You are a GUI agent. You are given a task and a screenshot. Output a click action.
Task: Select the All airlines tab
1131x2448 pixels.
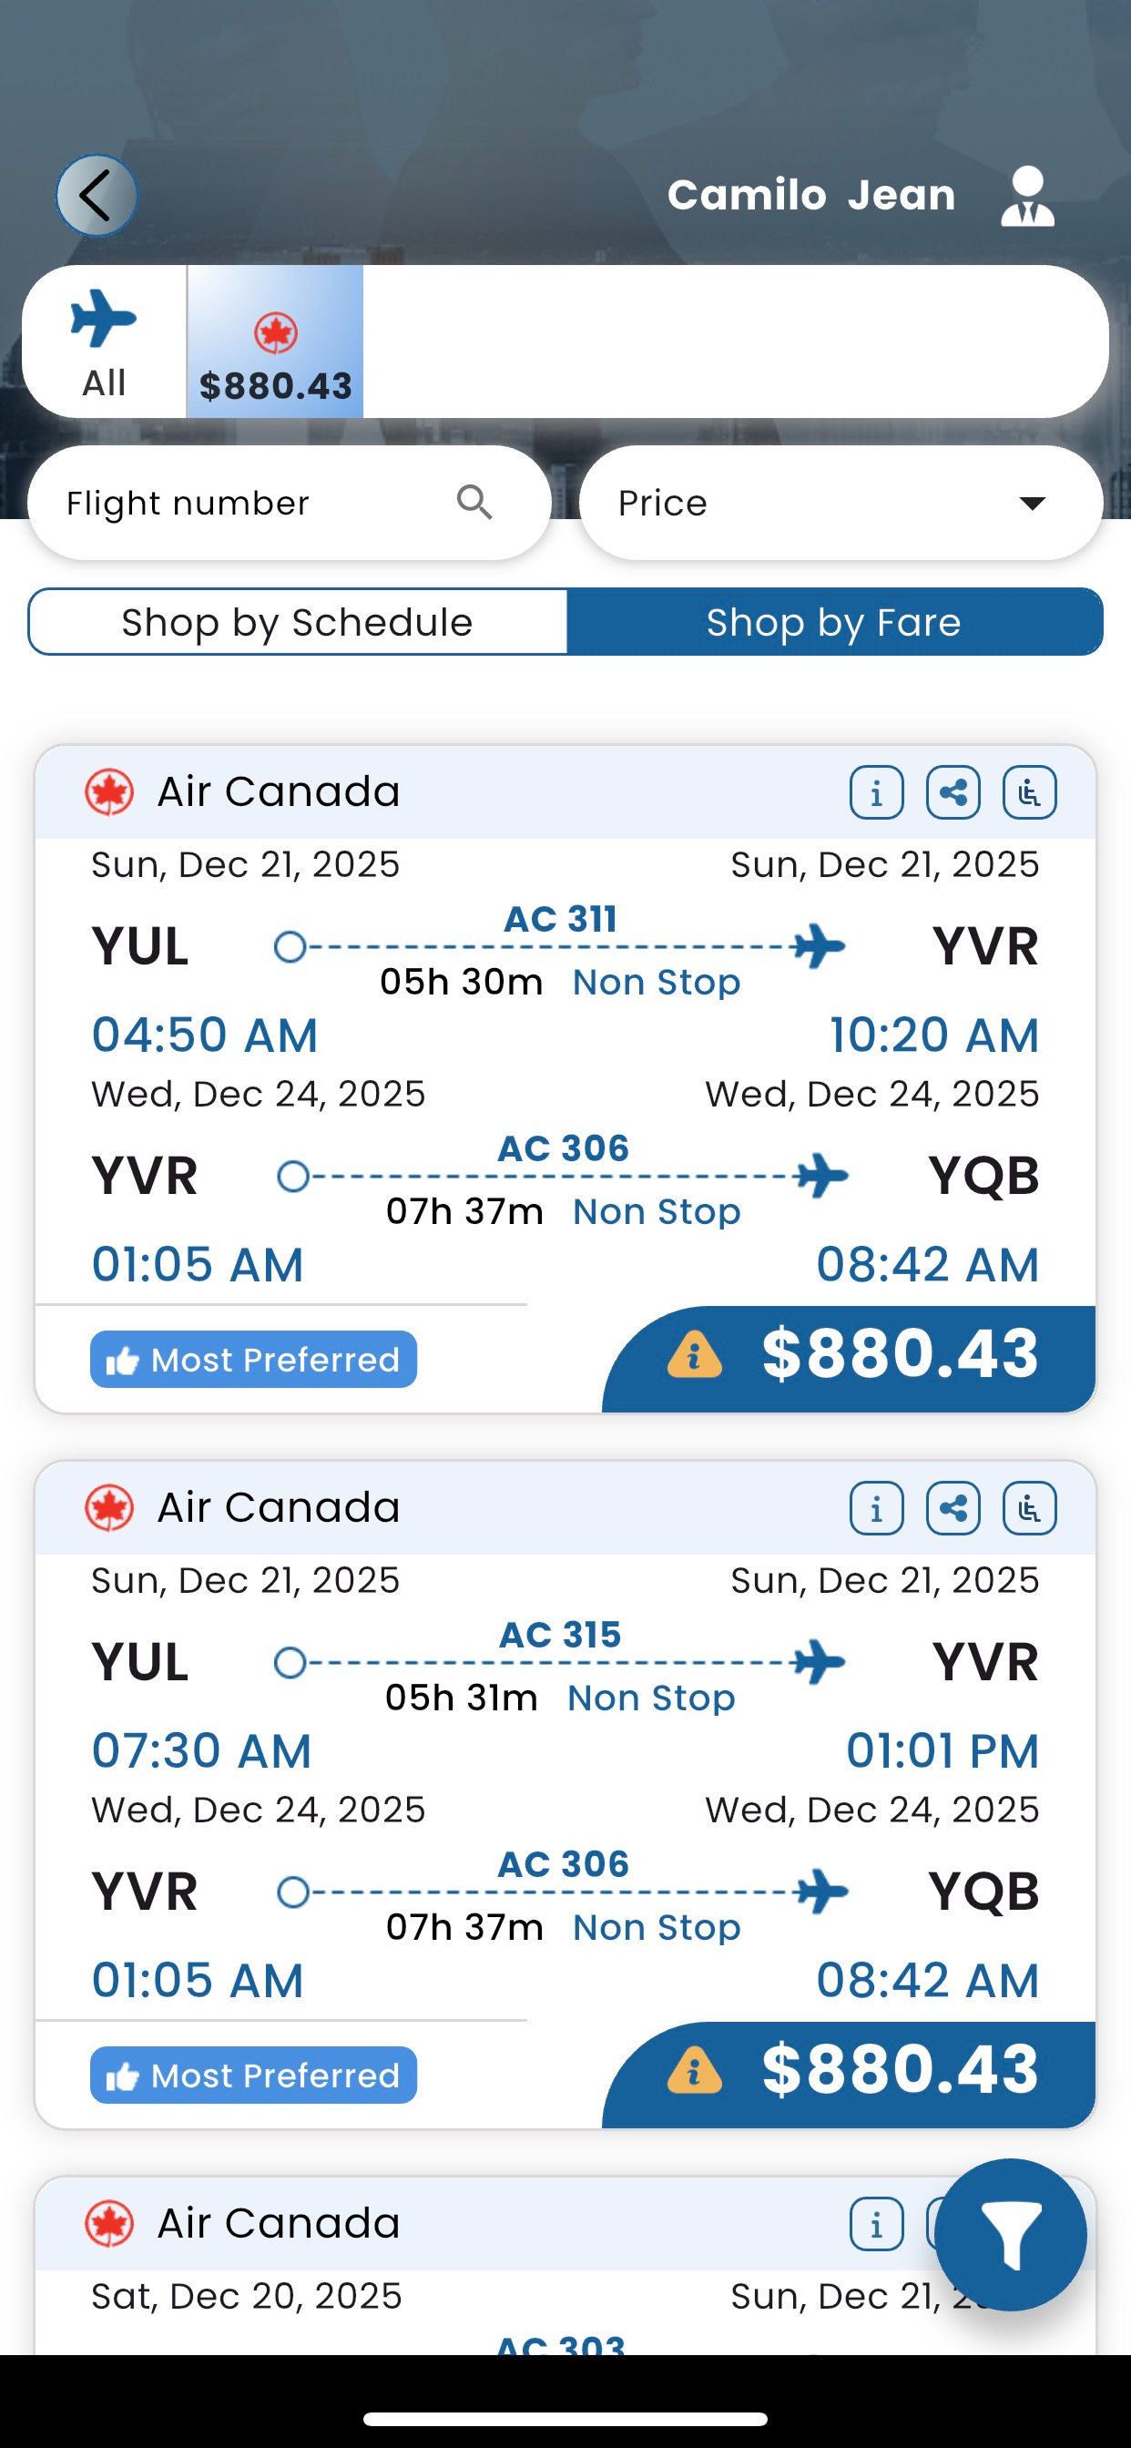[x=104, y=342]
